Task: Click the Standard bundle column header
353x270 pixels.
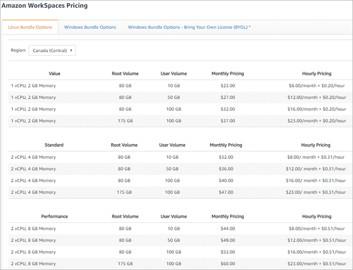Action: [x=54, y=145]
